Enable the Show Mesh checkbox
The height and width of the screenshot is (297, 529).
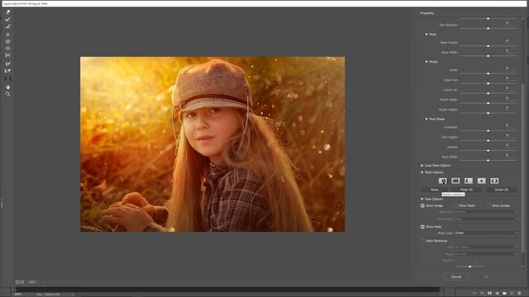(x=456, y=205)
